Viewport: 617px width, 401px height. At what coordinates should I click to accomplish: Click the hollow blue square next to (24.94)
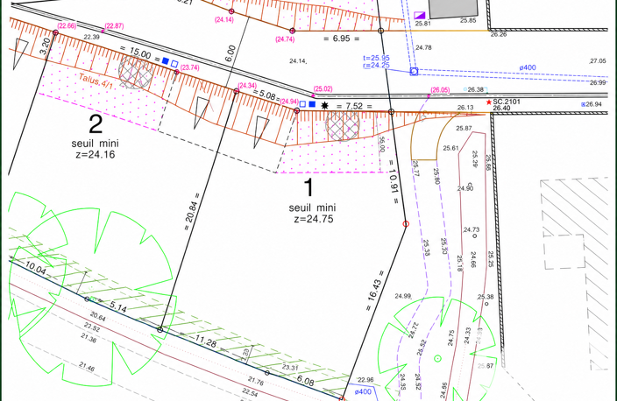click(302, 104)
